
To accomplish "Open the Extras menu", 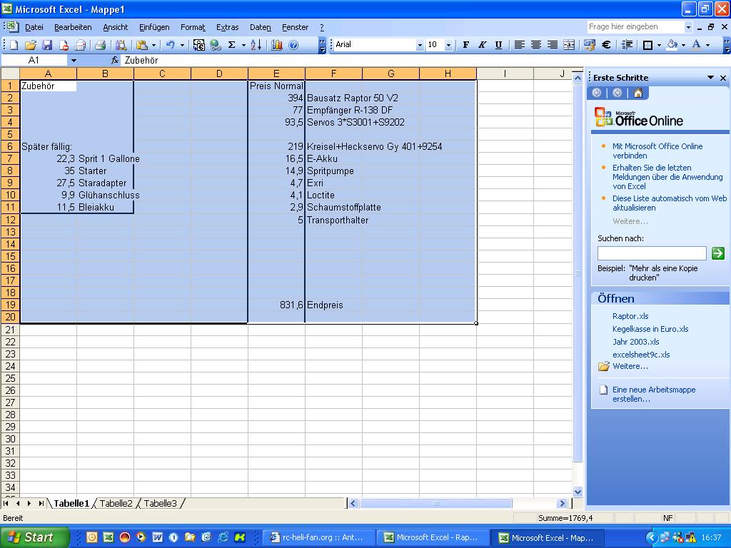I will (x=228, y=27).
